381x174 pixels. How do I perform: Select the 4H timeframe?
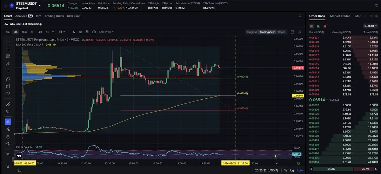coord(40,32)
